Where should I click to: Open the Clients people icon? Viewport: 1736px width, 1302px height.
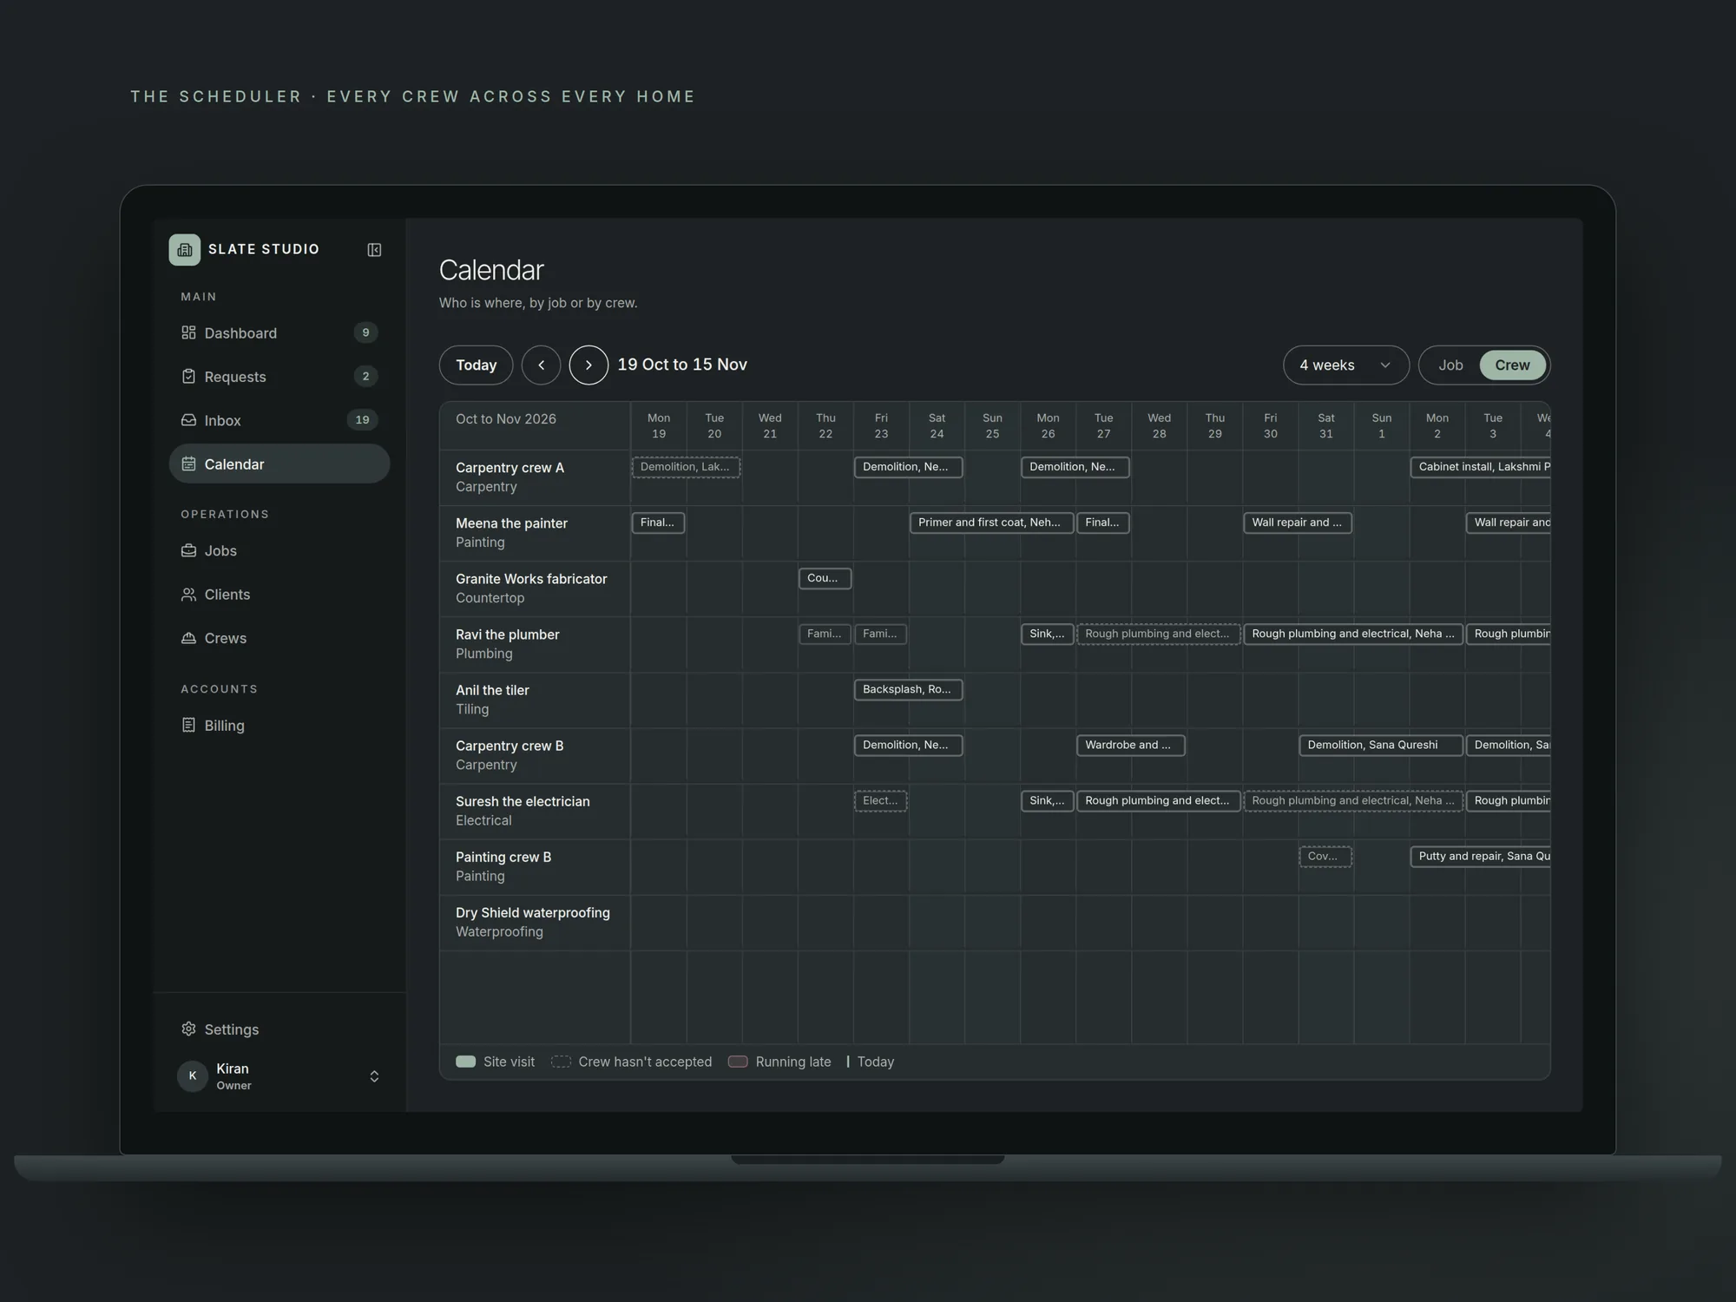tap(188, 595)
